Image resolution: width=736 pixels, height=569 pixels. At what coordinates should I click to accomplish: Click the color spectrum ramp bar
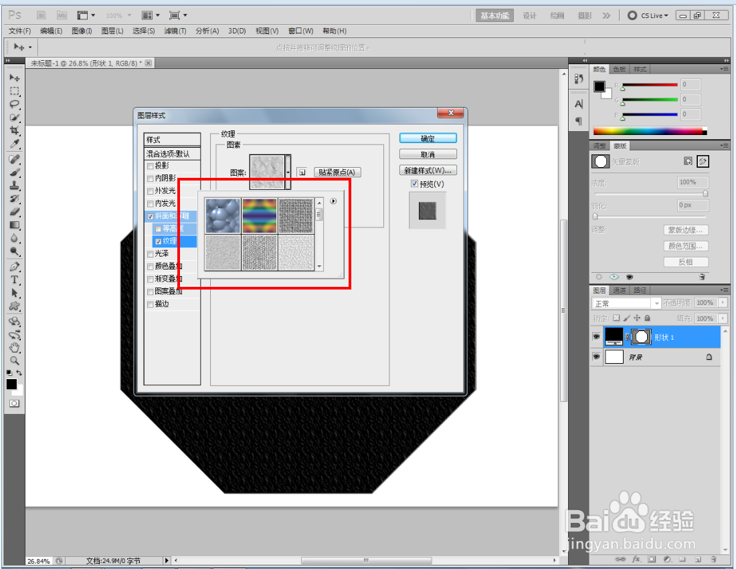click(x=650, y=131)
